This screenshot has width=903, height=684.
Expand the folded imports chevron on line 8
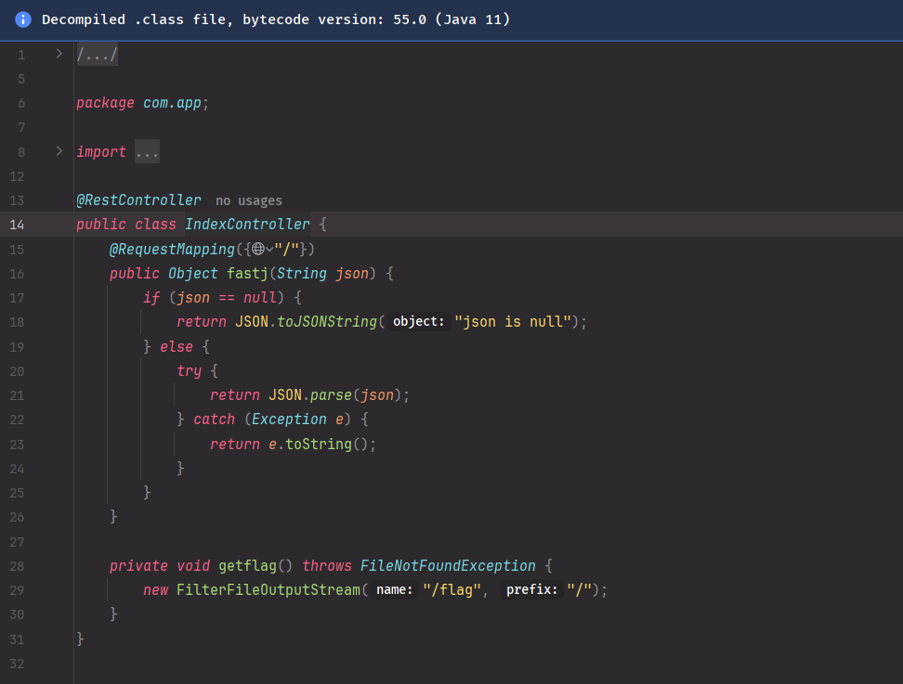59,151
